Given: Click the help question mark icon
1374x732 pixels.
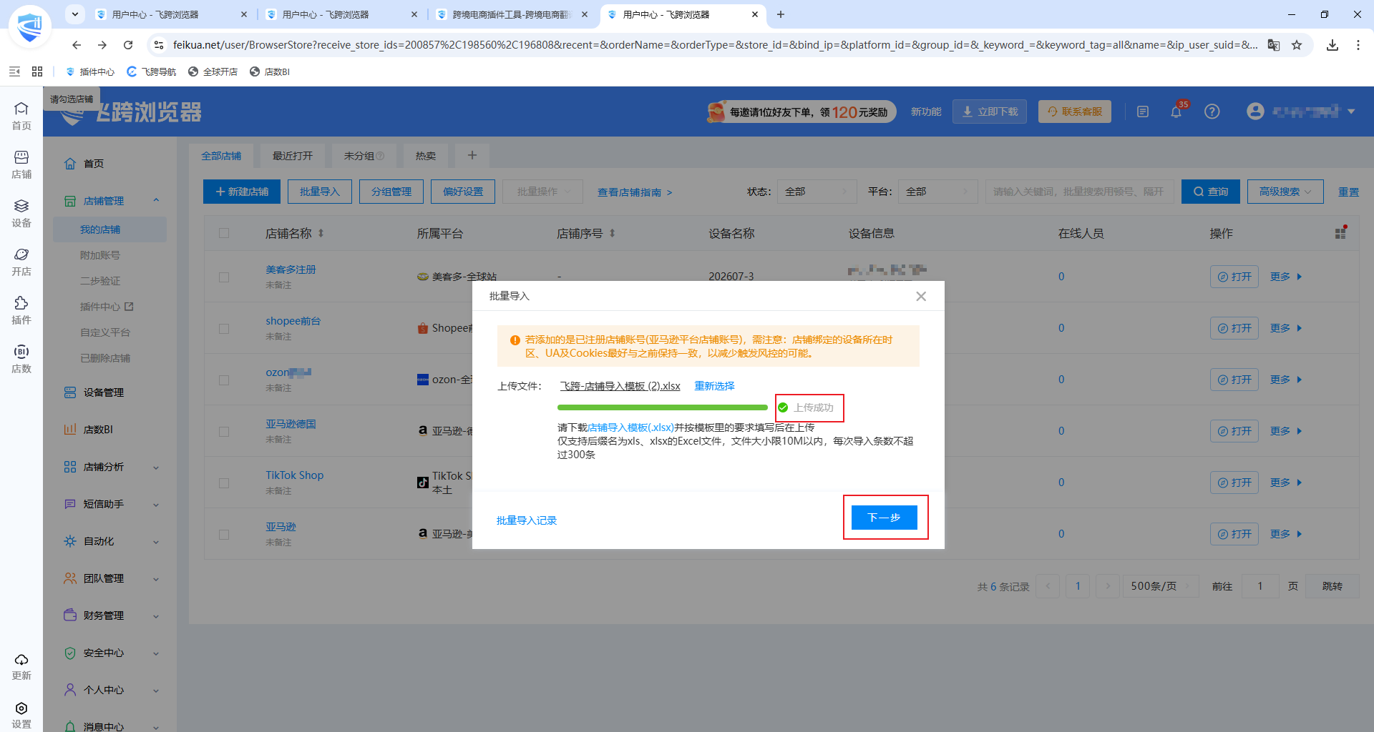Looking at the screenshot, I should pyautogui.click(x=1212, y=112).
